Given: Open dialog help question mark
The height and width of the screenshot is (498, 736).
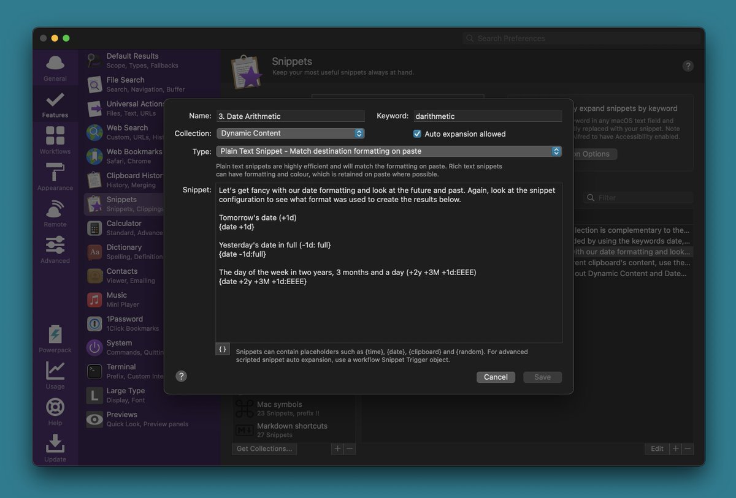Looking at the screenshot, I should tap(181, 376).
